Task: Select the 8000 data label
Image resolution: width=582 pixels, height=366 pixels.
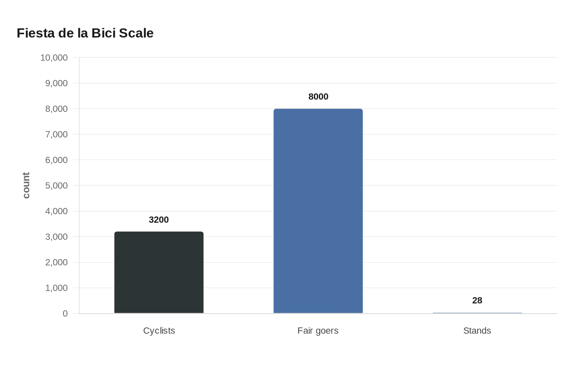Action: (x=318, y=96)
